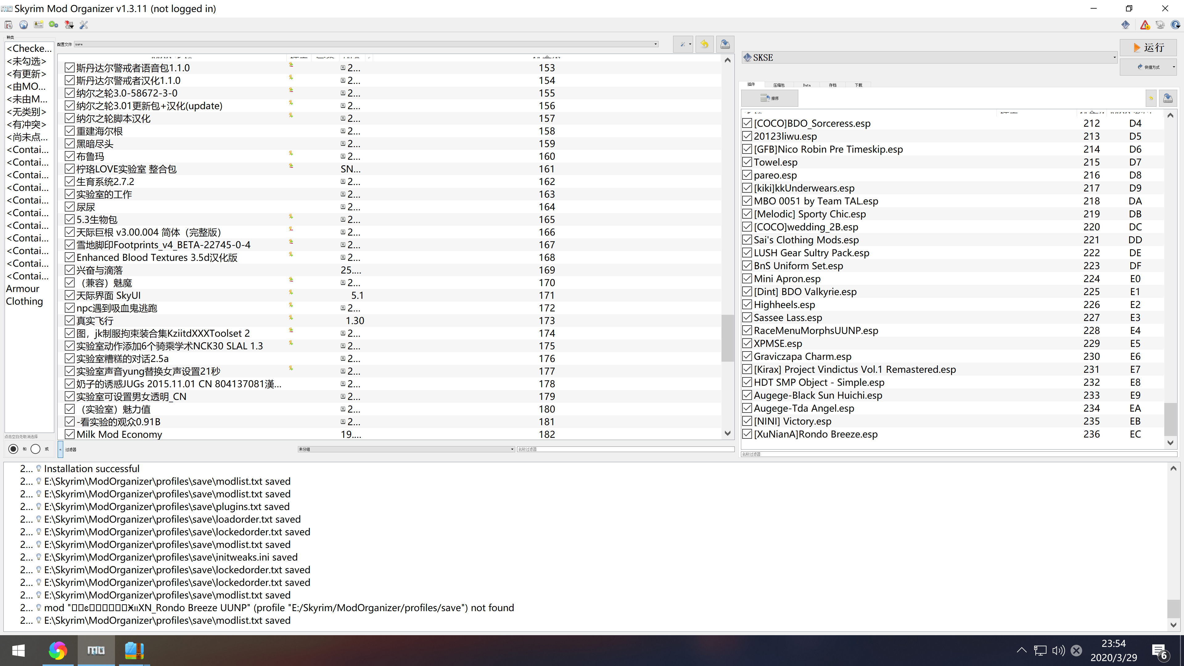Viewport: 1184px width, 666px height.
Task: Click the puzzle-piece tools icon
Action: [69, 25]
